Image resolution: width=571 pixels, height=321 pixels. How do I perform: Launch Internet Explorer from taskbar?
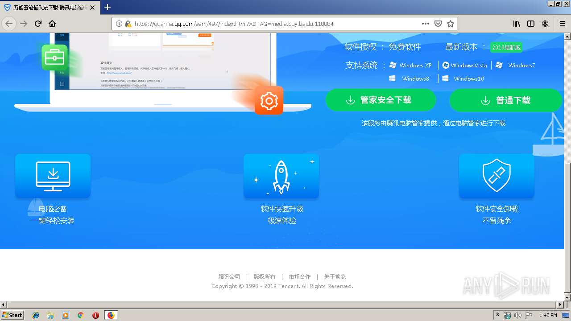point(36,315)
